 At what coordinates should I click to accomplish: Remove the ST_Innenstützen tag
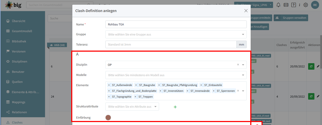(x=160, y=91)
